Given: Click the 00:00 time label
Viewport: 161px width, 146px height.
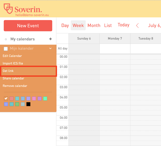Looking at the screenshot, I should point(63,57).
